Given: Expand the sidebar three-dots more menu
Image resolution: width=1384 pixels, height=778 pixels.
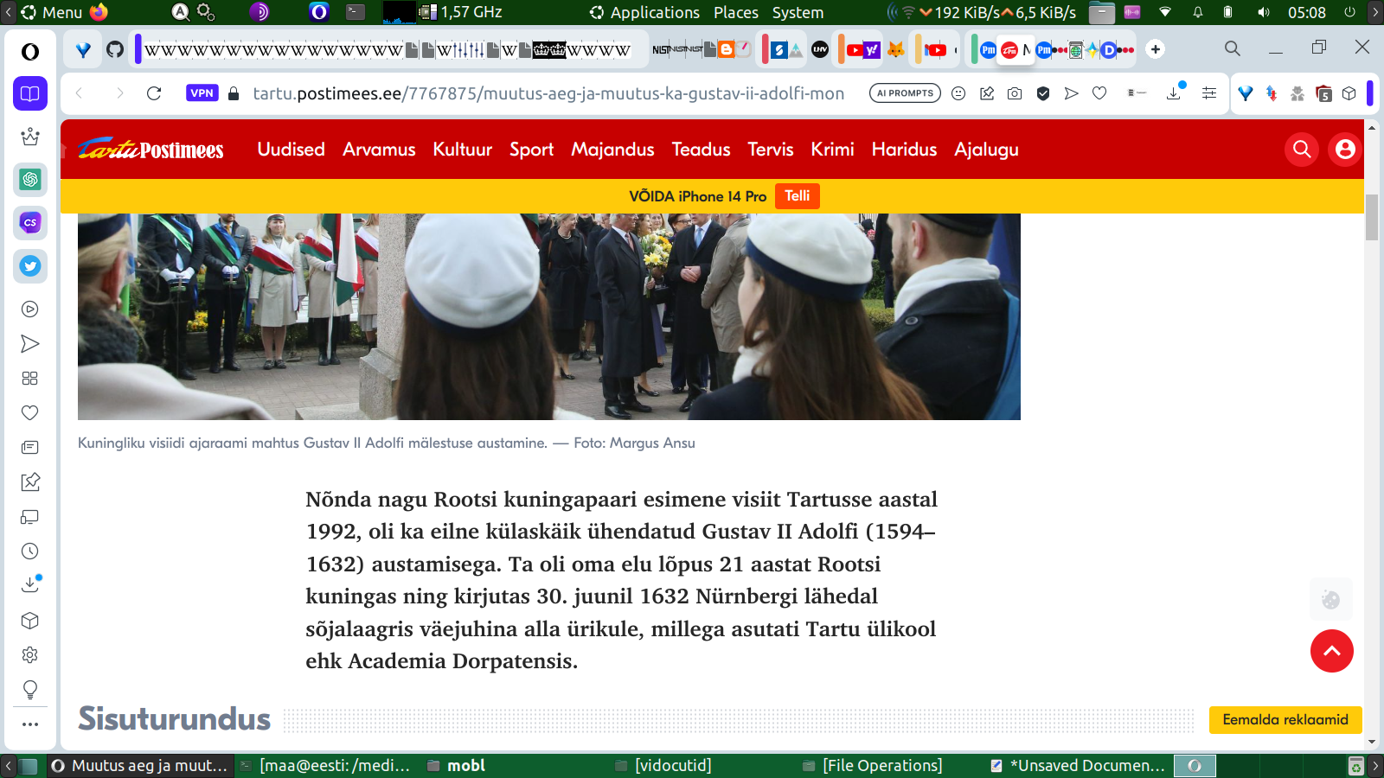Looking at the screenshot, I should click(x=30, y=724).
